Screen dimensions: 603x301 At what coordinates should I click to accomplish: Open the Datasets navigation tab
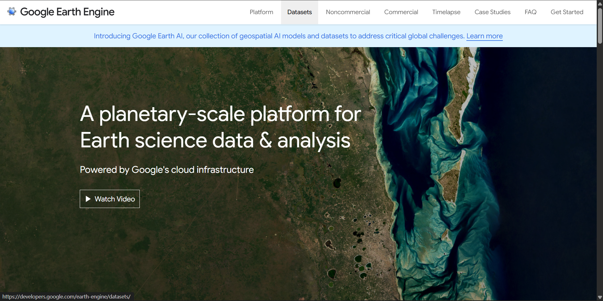[x=300, y=12]
